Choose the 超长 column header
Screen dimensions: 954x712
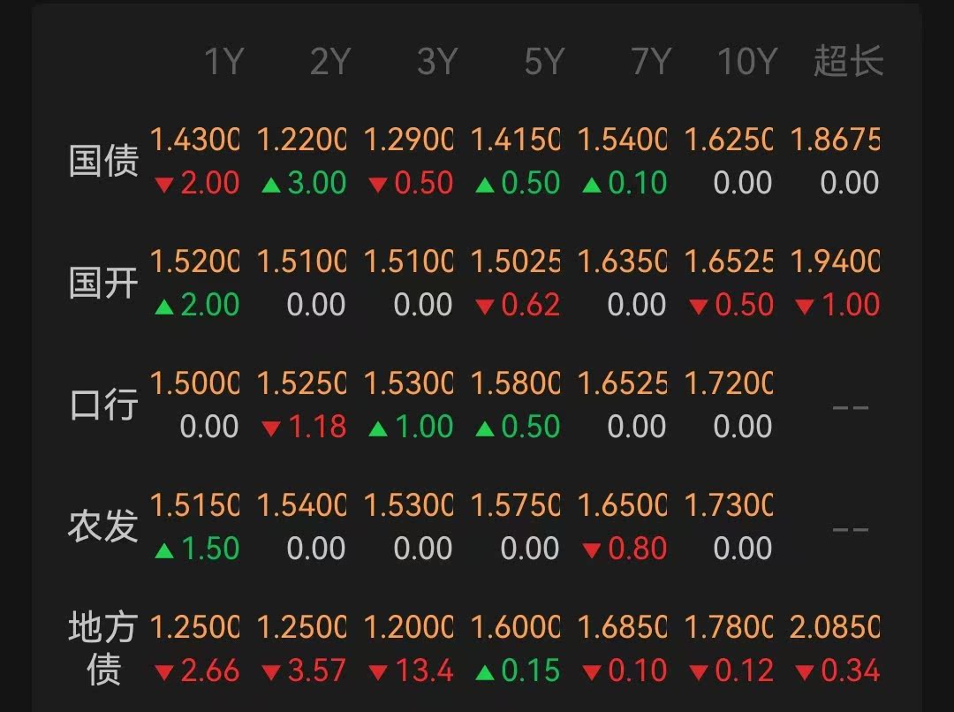point(848,63)
